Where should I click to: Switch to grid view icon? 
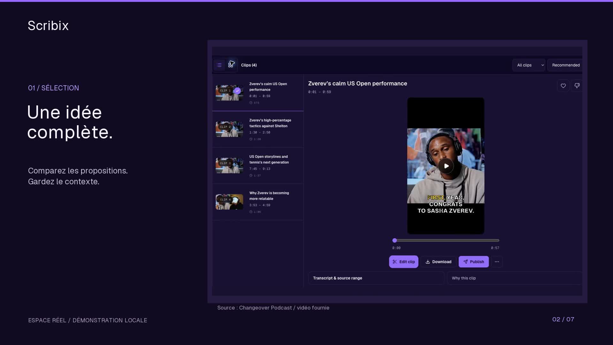231,65
